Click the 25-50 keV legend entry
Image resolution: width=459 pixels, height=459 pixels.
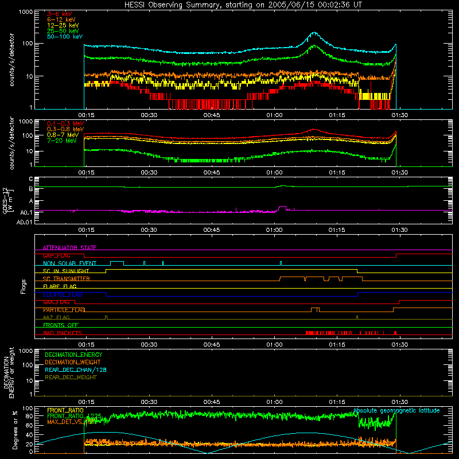click(63, 31)
